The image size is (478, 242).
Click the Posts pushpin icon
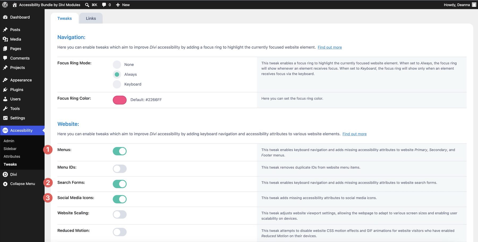(x=5, y=29)
